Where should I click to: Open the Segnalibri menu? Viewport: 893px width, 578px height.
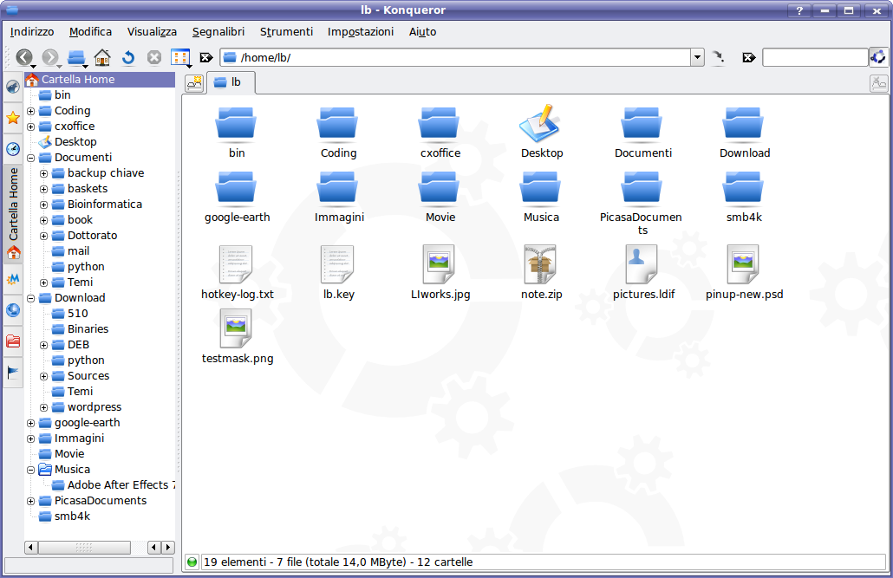click(x=218, y=32)
